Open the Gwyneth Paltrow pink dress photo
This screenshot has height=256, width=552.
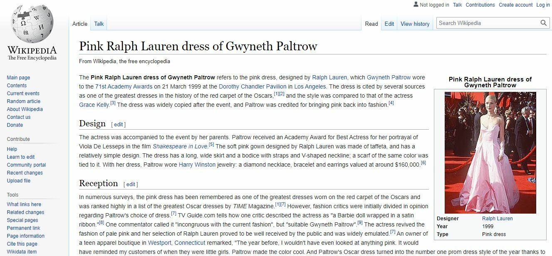[490, 153]
